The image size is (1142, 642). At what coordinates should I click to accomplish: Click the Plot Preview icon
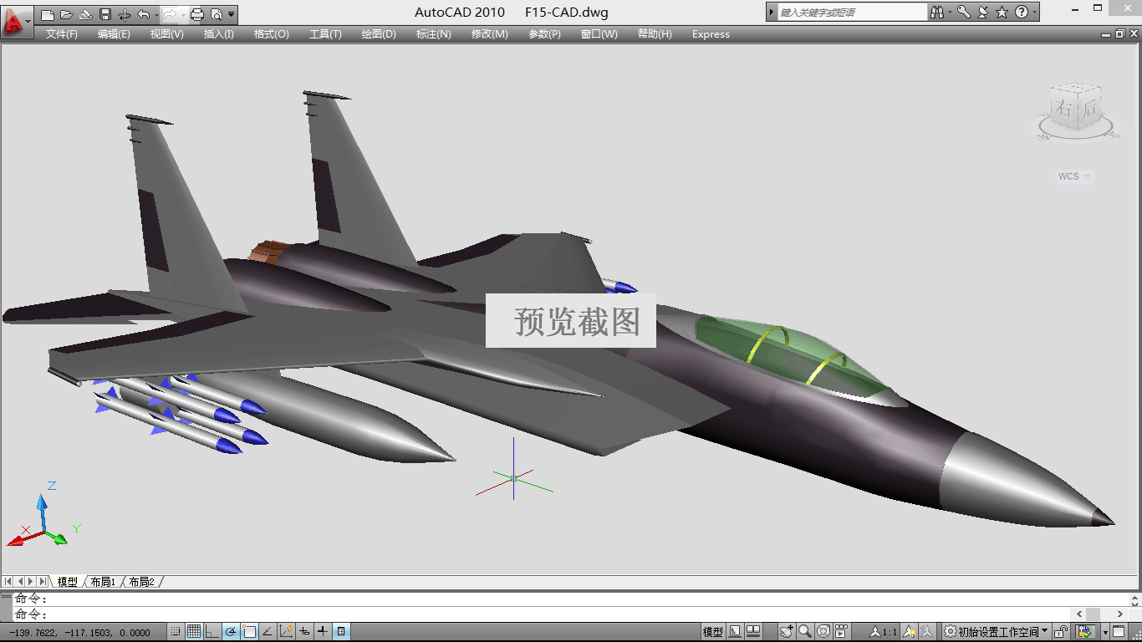pos(217,14)
